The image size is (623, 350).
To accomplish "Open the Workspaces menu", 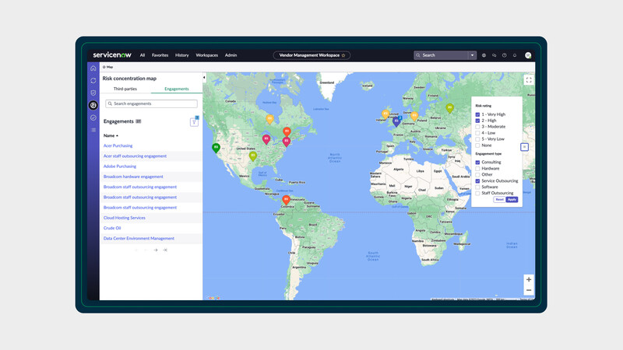I will point(207,55).
